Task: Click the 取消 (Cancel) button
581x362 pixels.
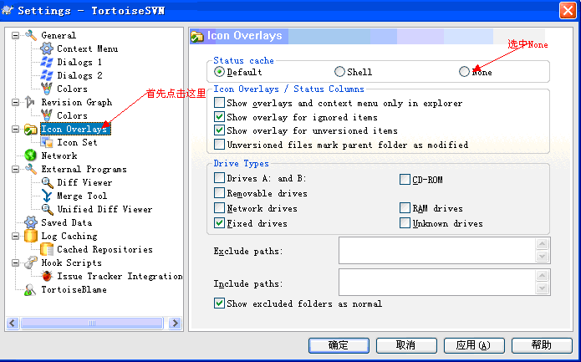Action: click(406, 345)
